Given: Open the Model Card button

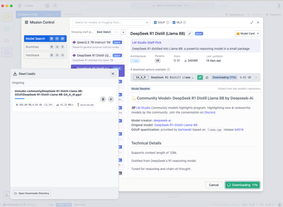Looking at the screenshot, I should 248,34.
